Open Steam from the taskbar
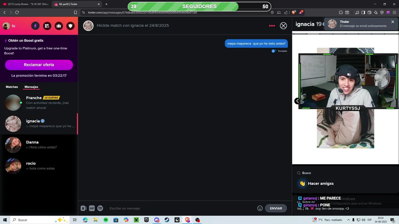Screen dimensions: 399x224 pos(167,220)
